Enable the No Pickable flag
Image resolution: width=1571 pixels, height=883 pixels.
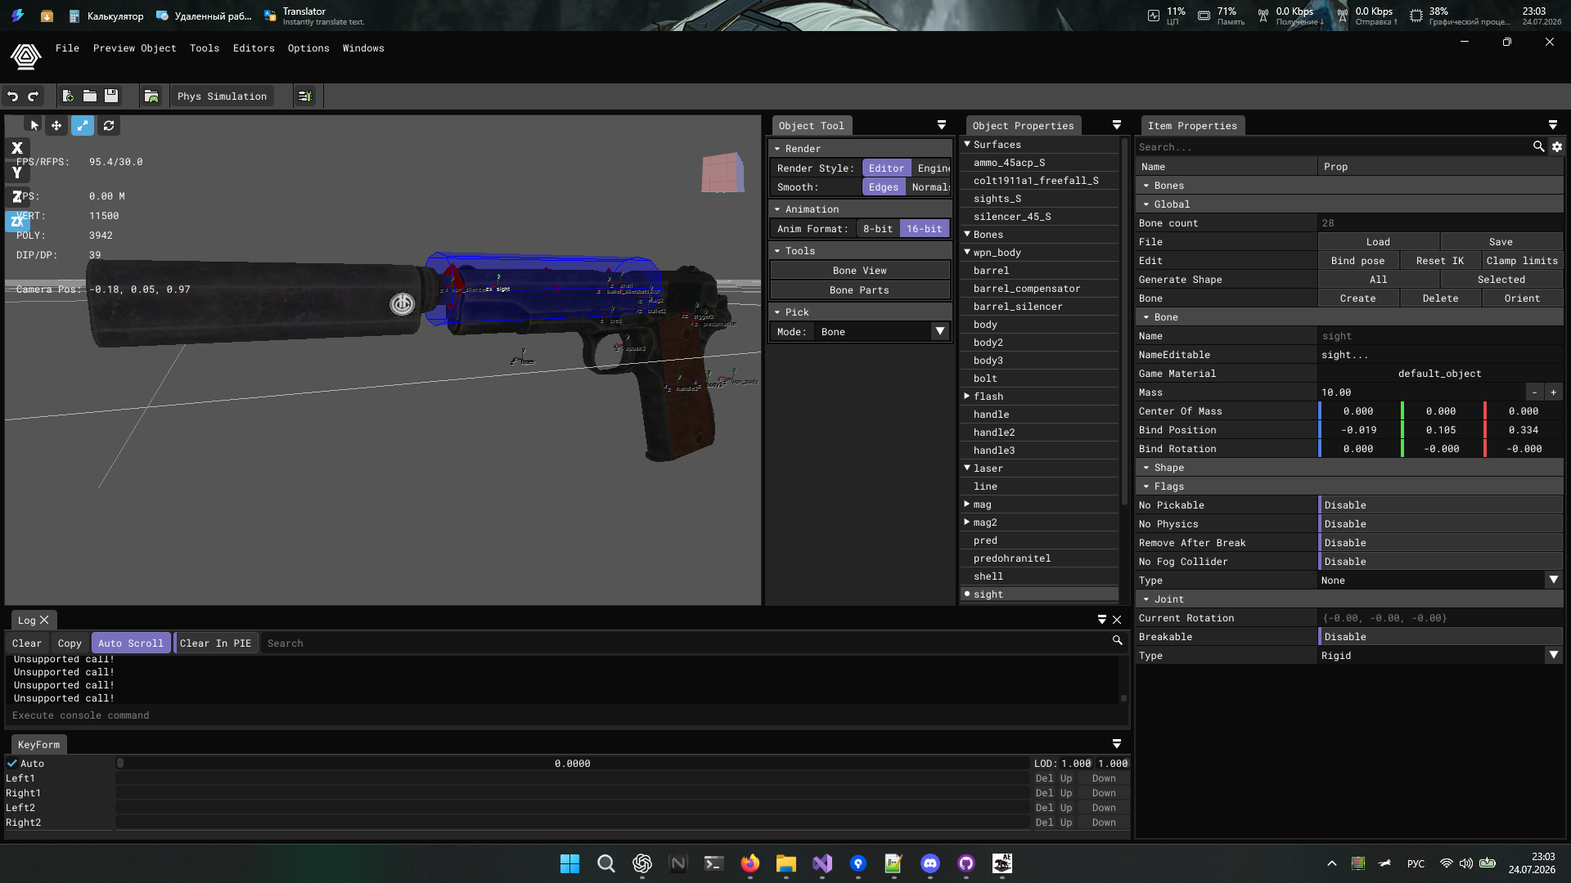click(1440, 505)
